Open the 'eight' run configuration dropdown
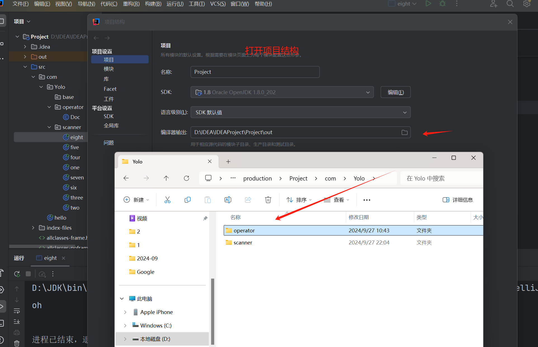 coord(403,4)
